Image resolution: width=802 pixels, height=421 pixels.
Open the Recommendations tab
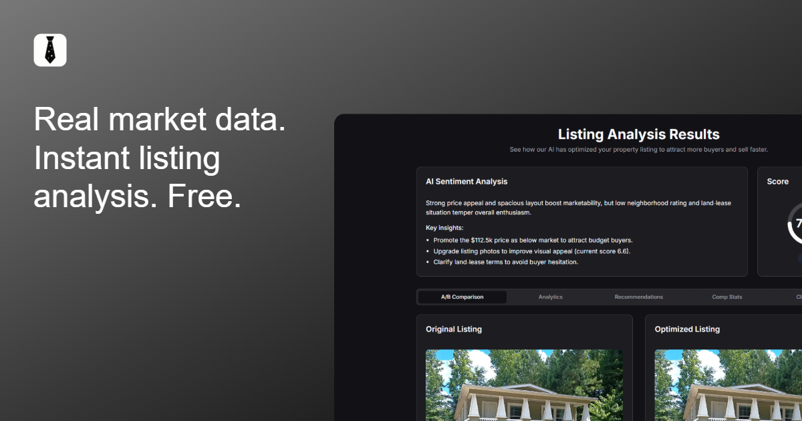coord(639,296)
